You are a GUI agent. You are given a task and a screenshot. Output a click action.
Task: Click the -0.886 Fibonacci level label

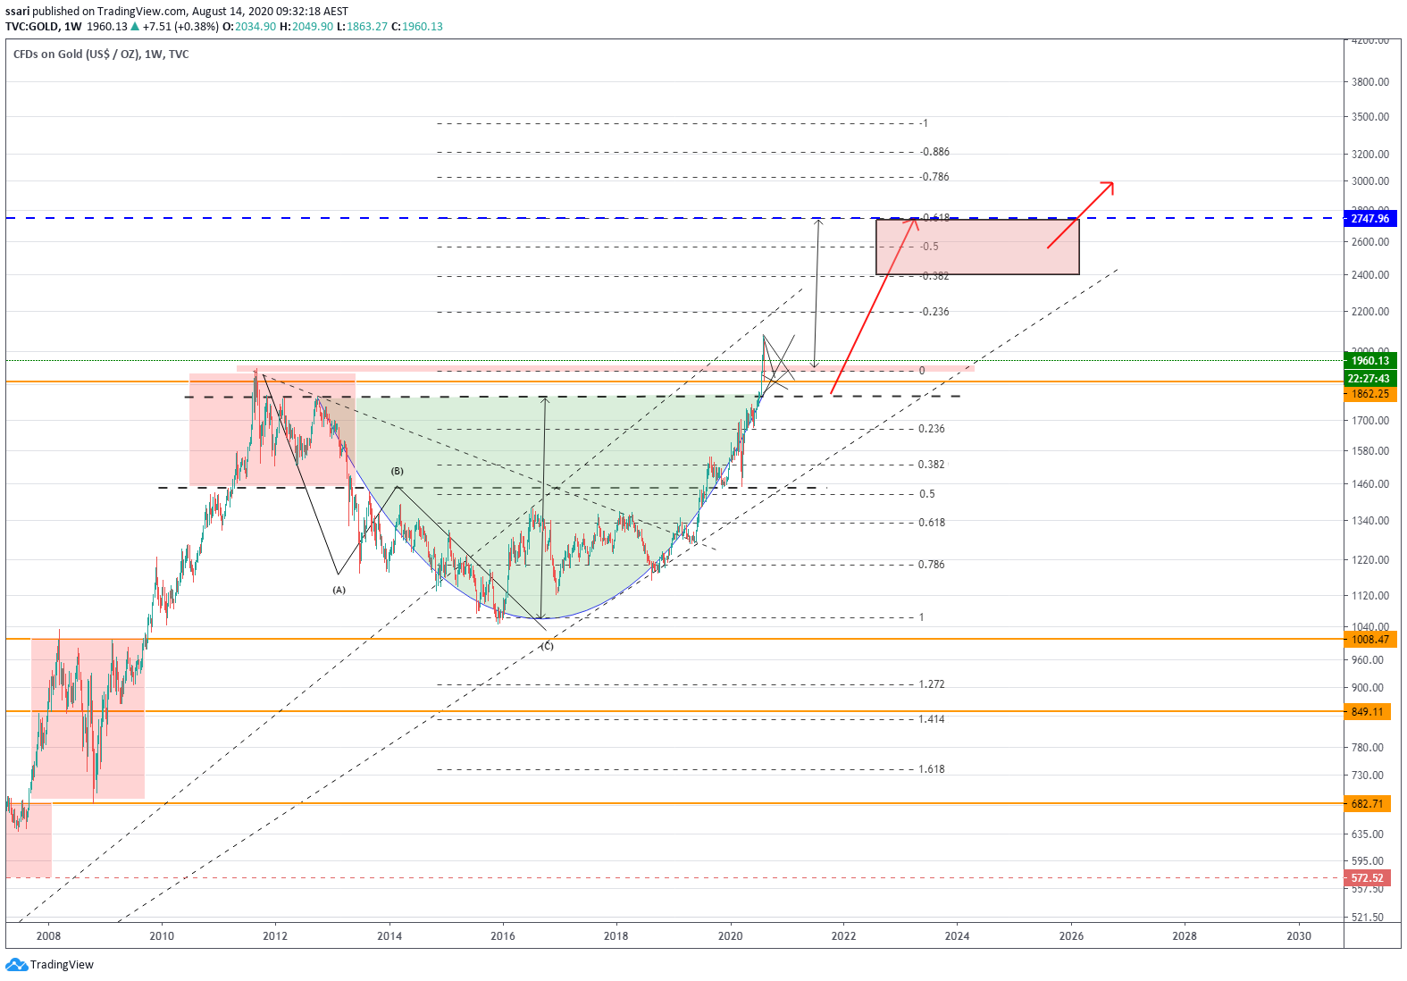[934, 152]
